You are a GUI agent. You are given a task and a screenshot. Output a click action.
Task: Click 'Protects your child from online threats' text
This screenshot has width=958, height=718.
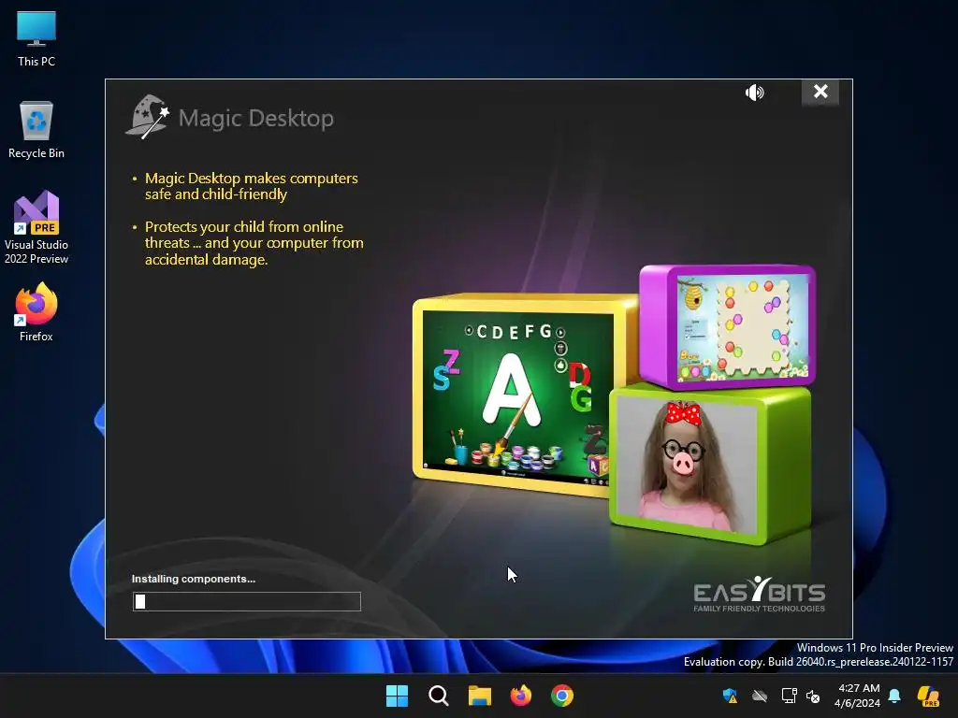coord(254,243)
